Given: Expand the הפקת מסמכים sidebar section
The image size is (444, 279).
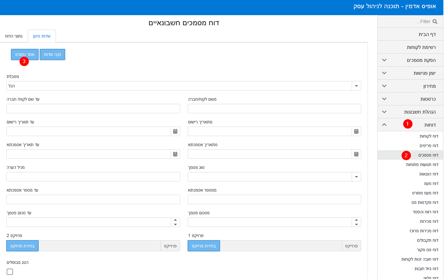Looking at the screenshot, I should click(x=410, y=60).
